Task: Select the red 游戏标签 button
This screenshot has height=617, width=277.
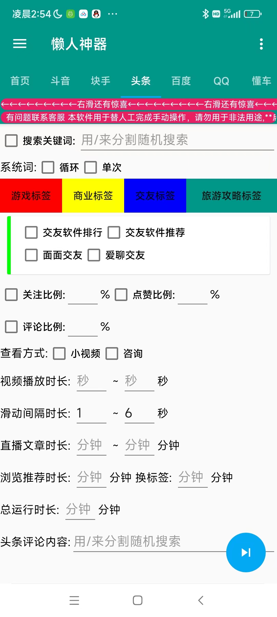Action: tap(31, 195)
